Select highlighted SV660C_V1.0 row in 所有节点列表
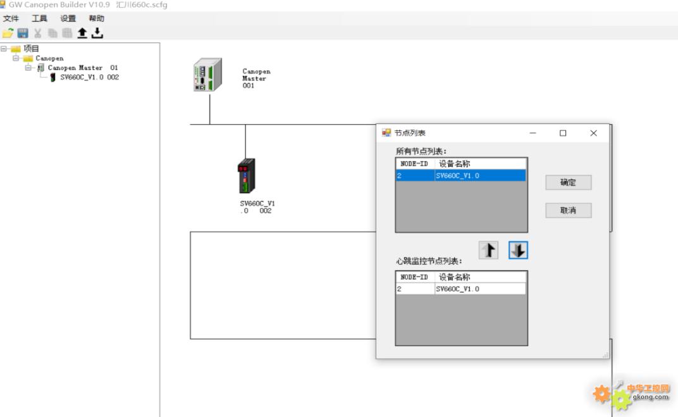 pos(461,176)
